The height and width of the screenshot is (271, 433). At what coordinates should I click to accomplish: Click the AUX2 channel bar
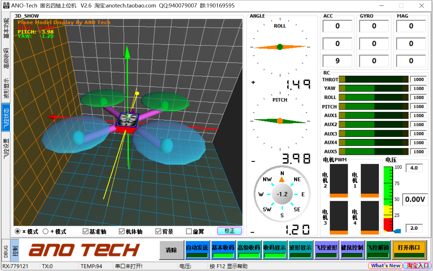[374, 124]
